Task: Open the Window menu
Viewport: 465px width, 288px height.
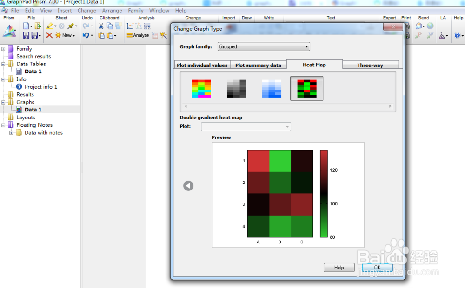Action: point(159,10)
